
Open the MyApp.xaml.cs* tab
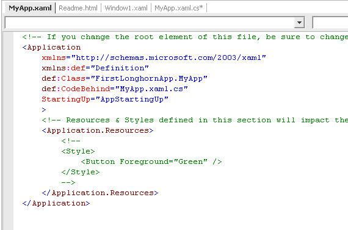pyautogui.click(x=179, y=8)
